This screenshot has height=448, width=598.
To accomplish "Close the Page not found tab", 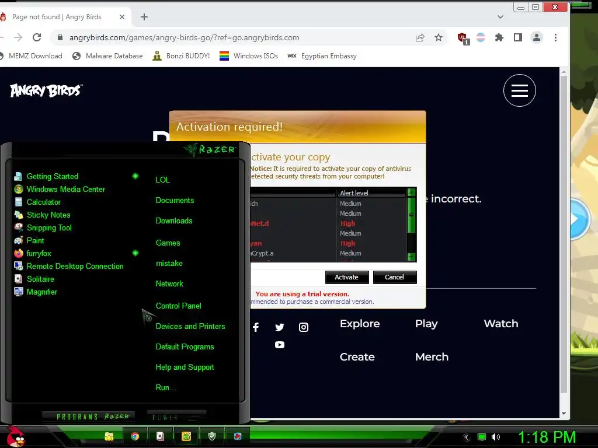I will 122,17.
